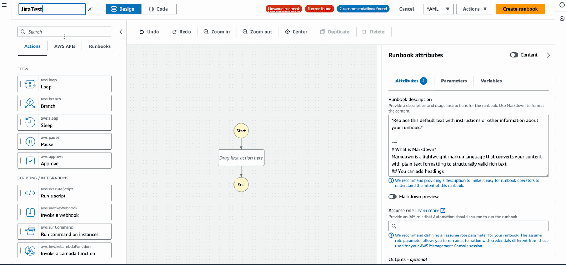Viewport: 566px width, 265px height.
Task: Open the Actions dropdown menu
Action: (x=475, y=9)
